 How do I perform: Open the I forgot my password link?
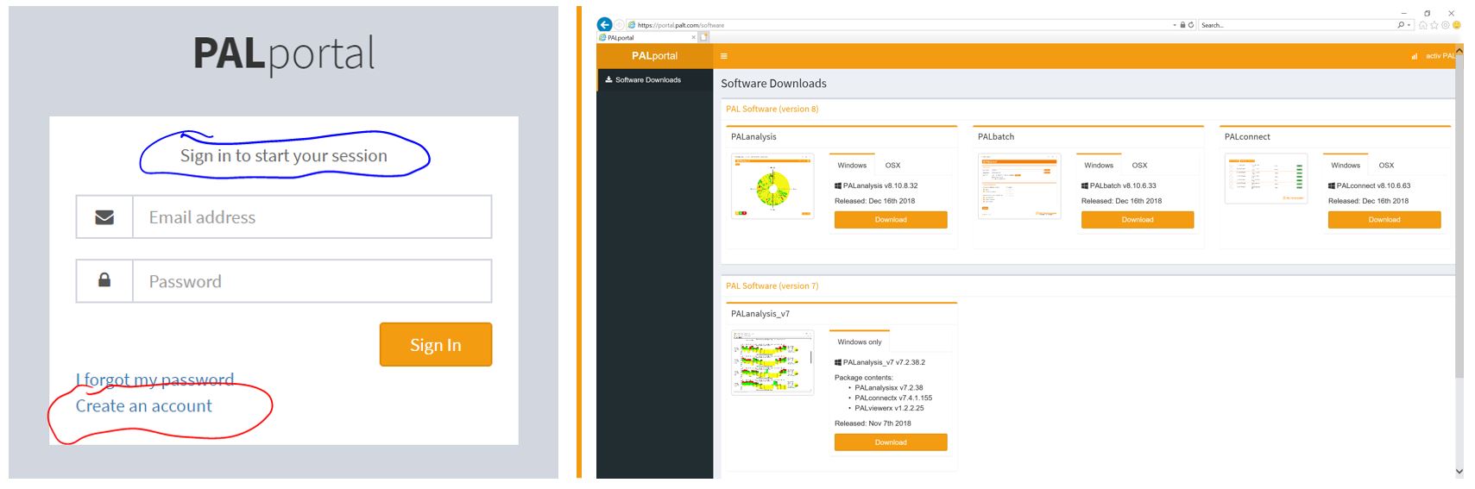[154, 379]
